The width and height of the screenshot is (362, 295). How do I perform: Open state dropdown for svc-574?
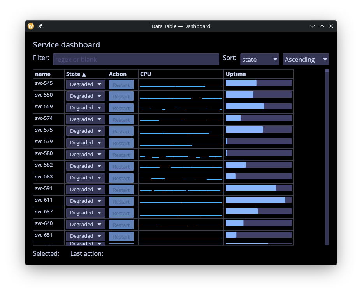pos(85,119)
